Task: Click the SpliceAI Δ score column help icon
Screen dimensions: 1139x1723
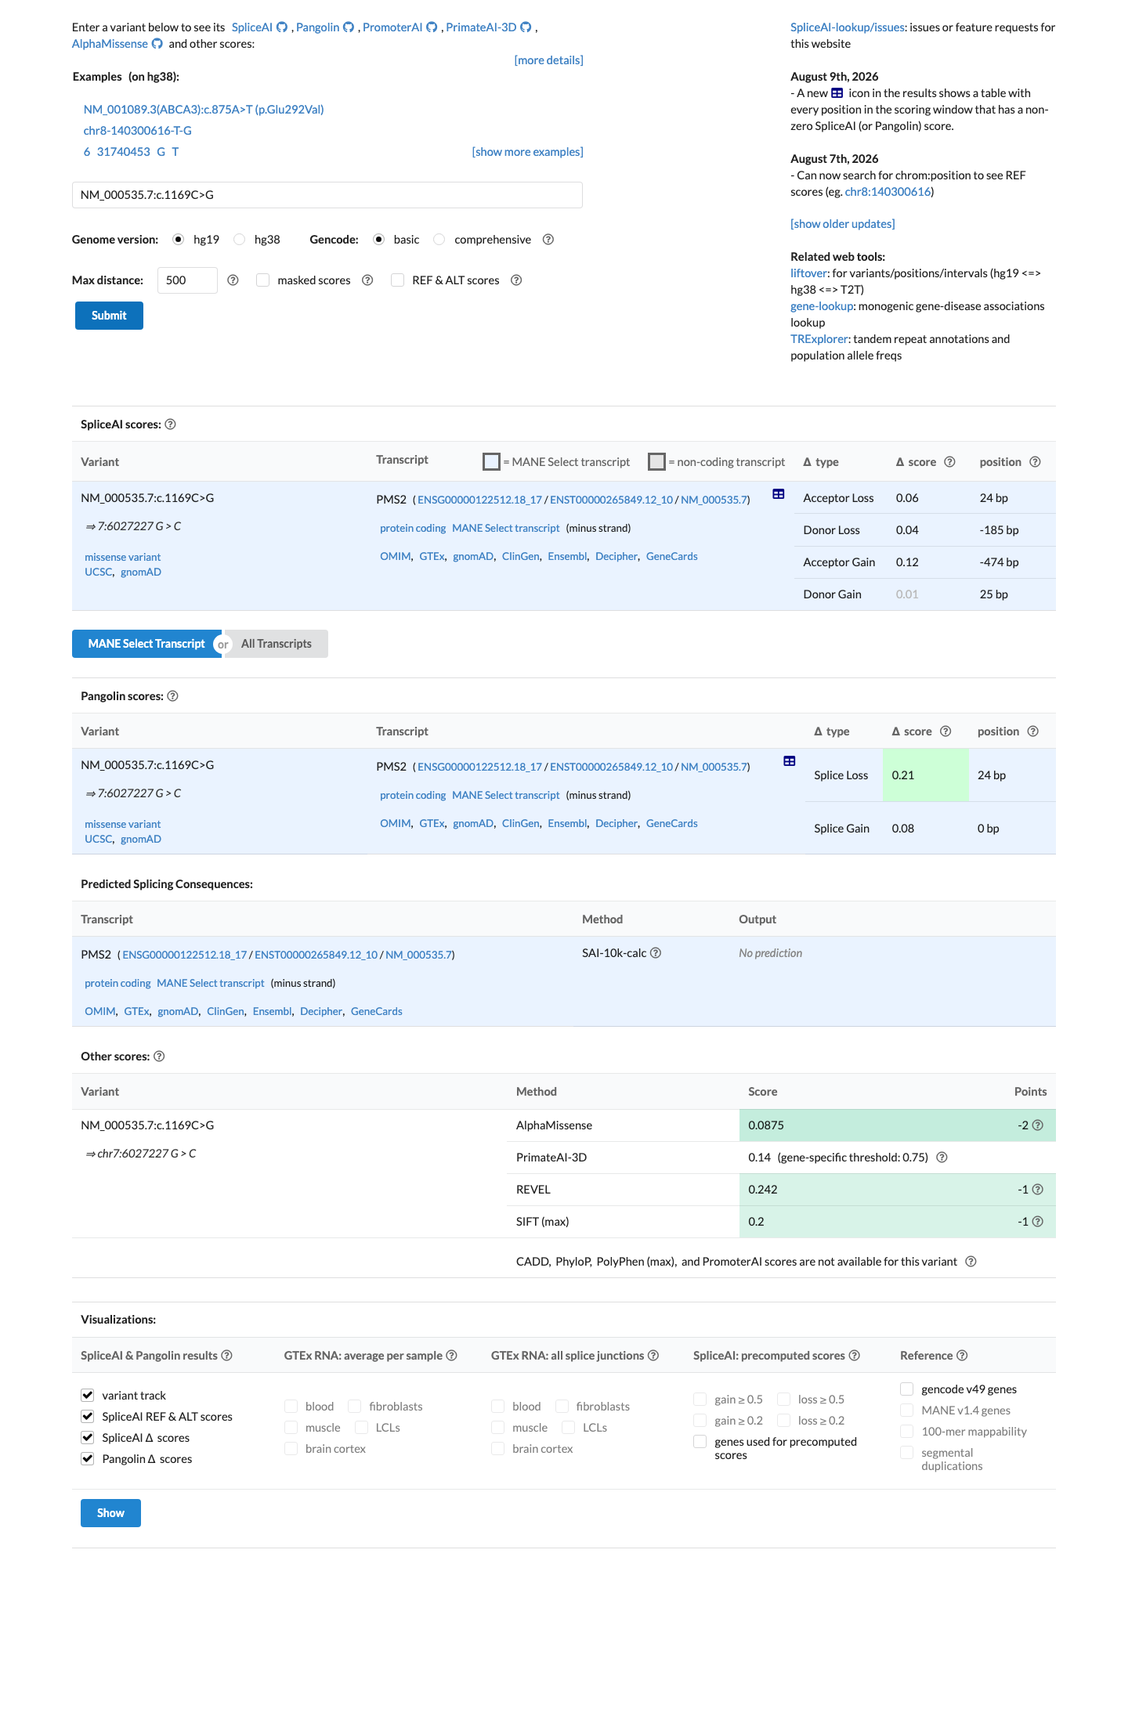Action: [949, 462]
